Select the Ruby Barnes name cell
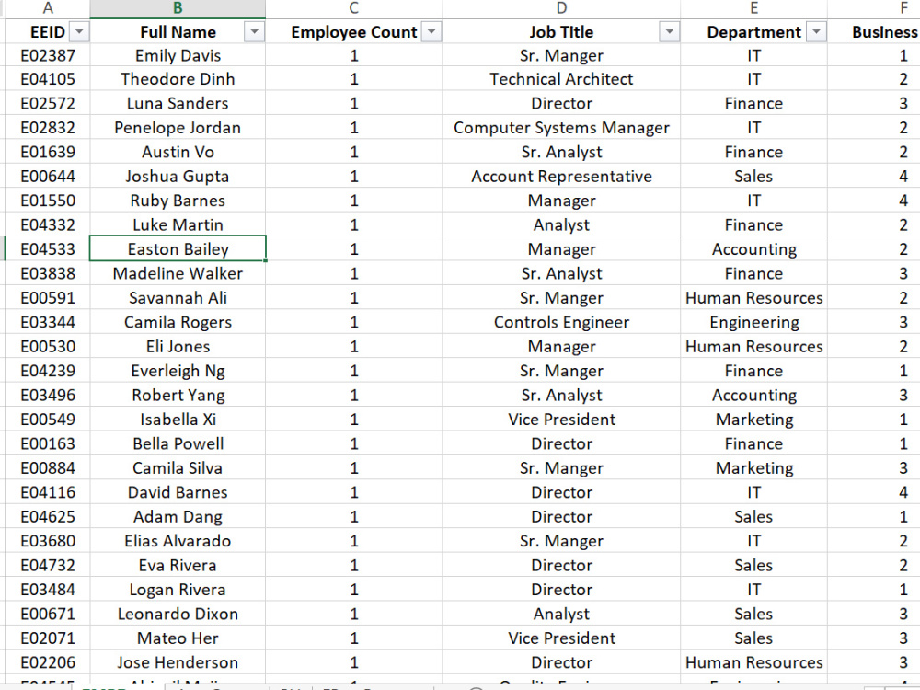 [178, 201]
